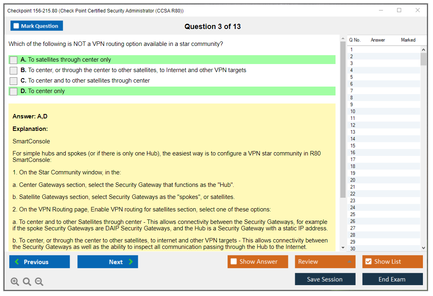
Task: Select answer A checkbox
Action: point(14,60)
